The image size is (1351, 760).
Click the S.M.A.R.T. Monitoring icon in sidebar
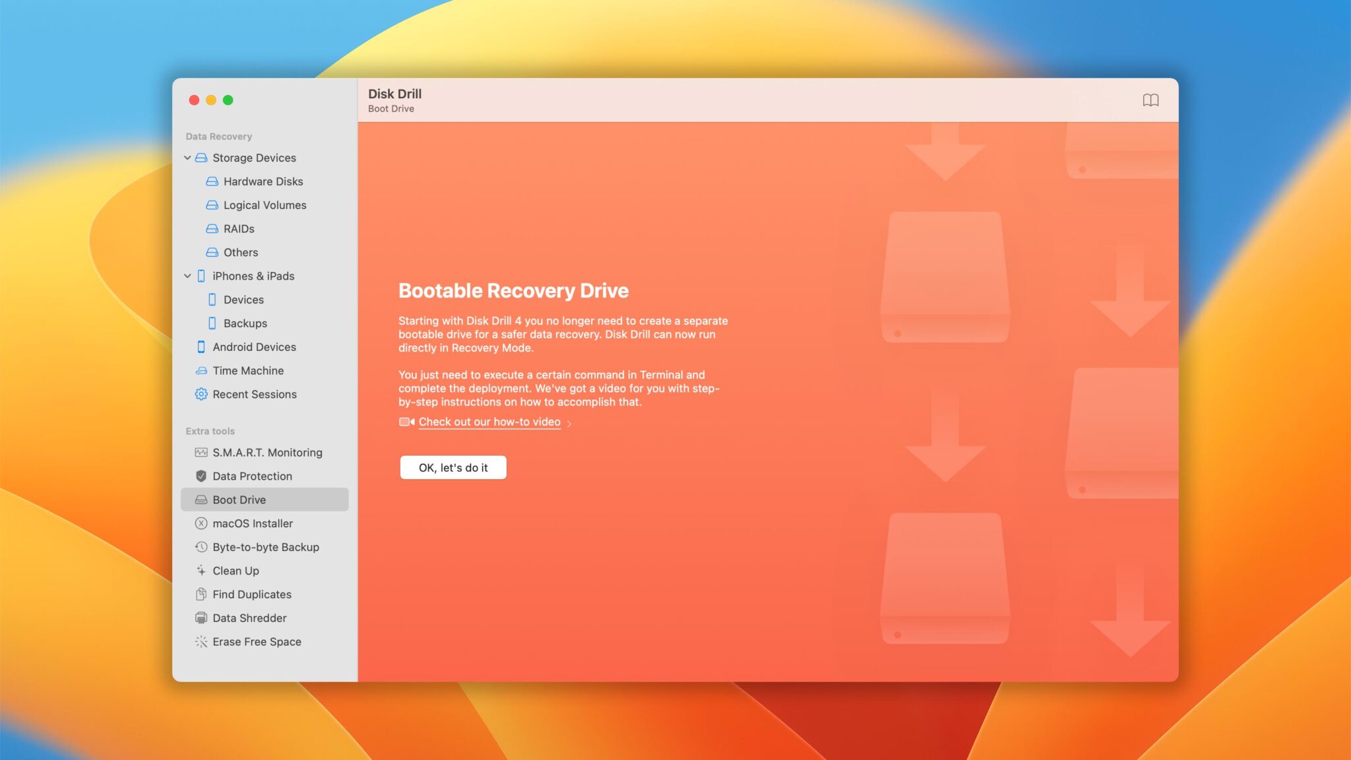click(x=201, y=452)
